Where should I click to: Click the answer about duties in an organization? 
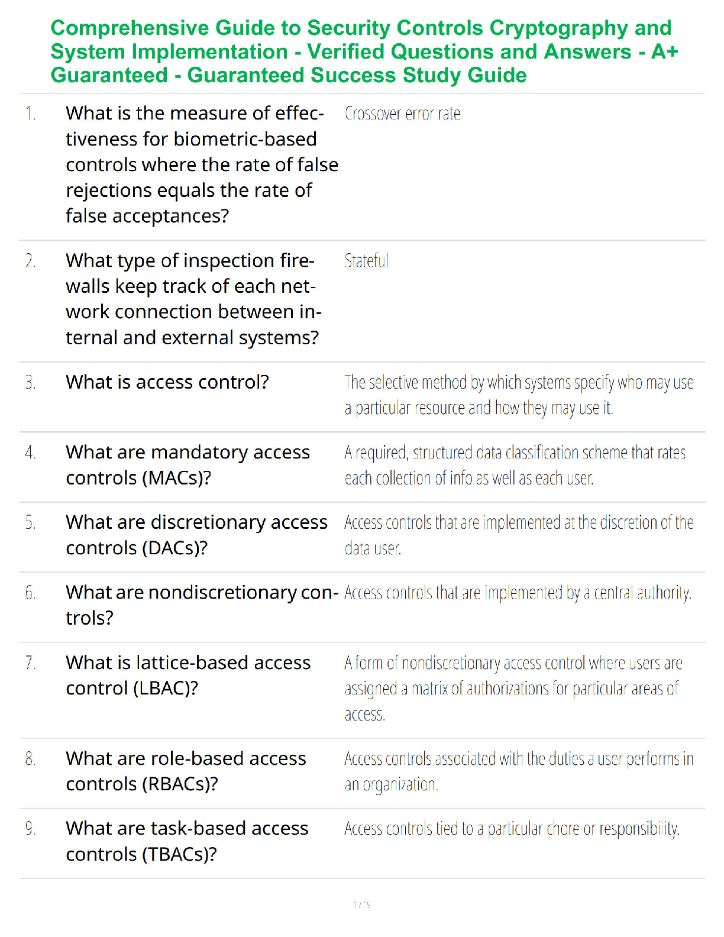[x=519, y=771]
